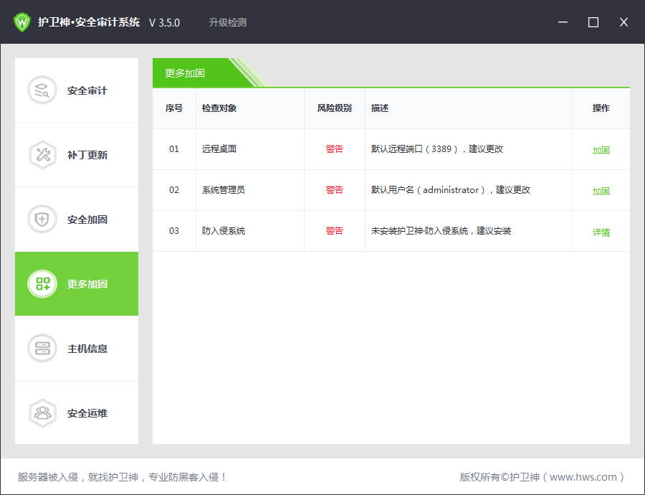Click the www.hws.com copyright text

pyautogui.click(x=542, y=477)
